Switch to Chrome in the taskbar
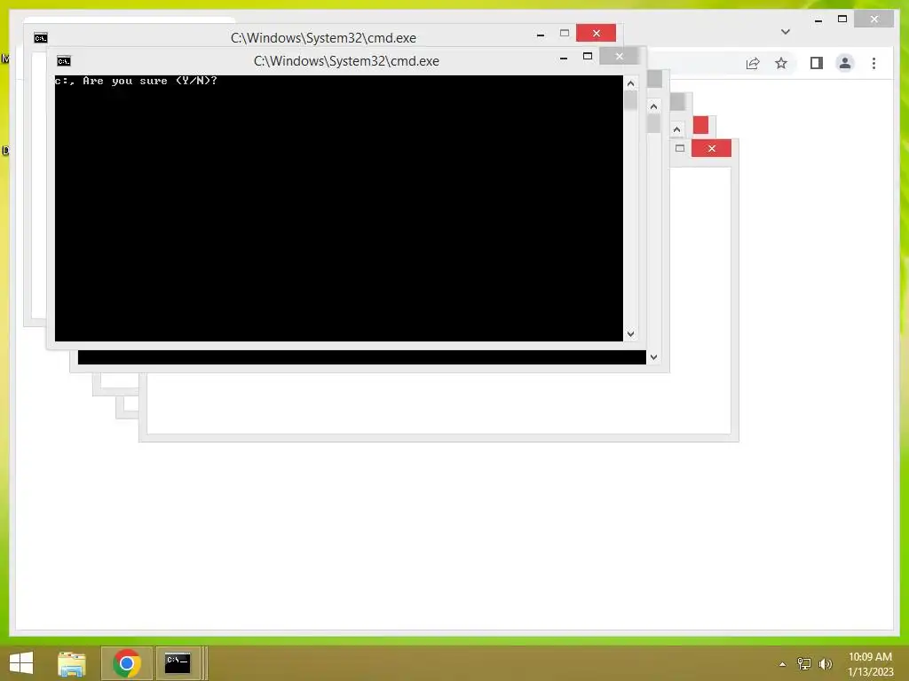The width and height of the screenshot is (909, 681). click(x=127, y=663)
